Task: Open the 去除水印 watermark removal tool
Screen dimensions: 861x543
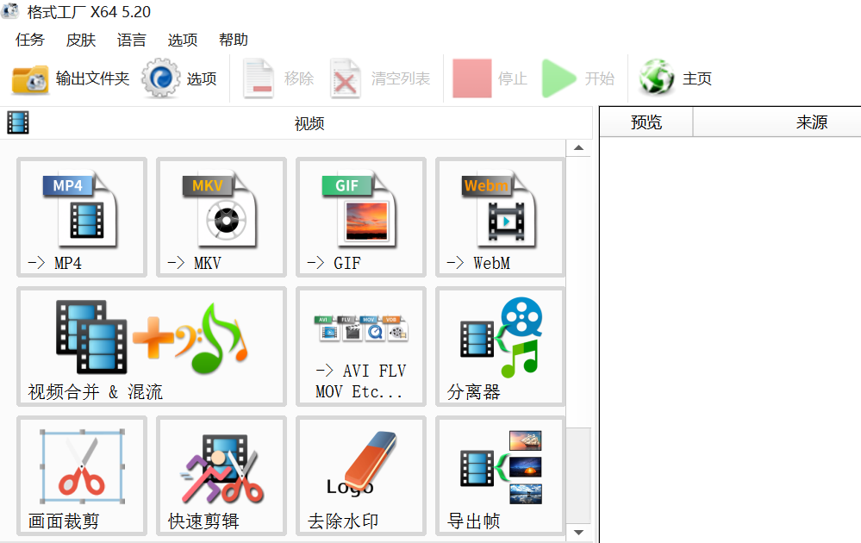Action: 361,476
